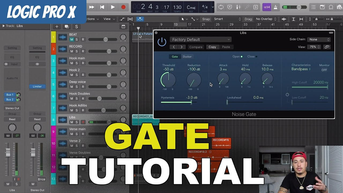
Task: Solo the Deep voice track
Action: 77,87
